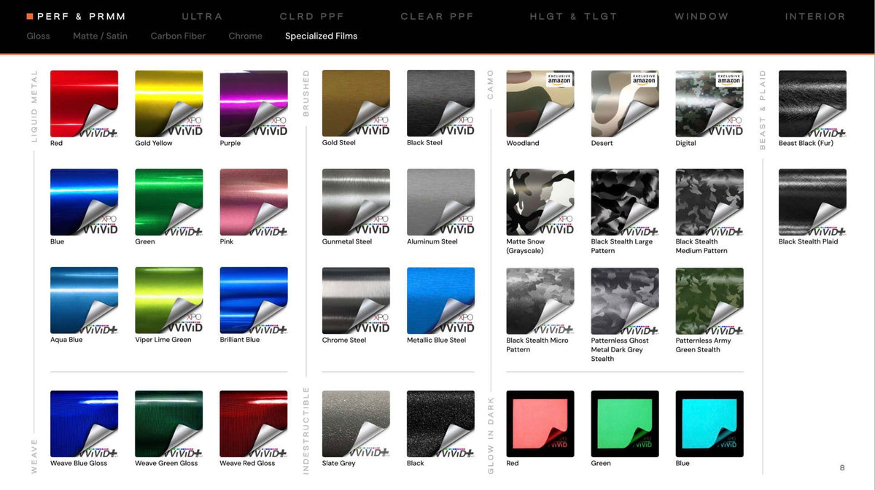This screenshot has height=490, width=875.
Task: Pick the glow in dark Blue swatch
Action: pos(709,424)
